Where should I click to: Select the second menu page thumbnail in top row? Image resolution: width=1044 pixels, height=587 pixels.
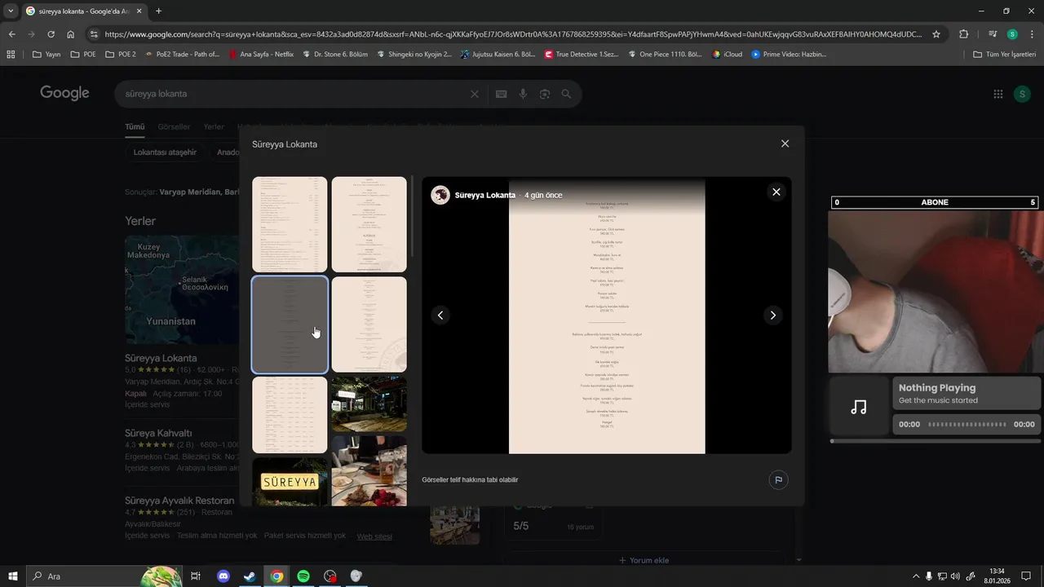369,224
